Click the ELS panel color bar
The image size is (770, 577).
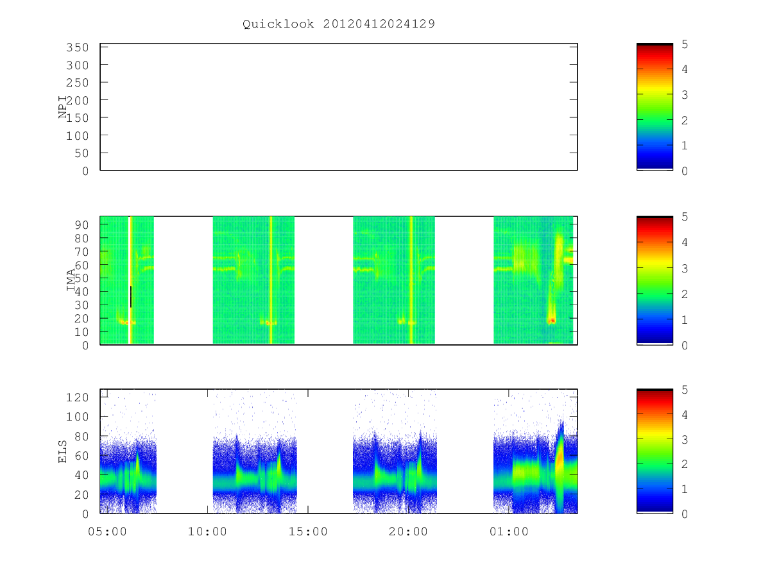[x=654, y=451]
